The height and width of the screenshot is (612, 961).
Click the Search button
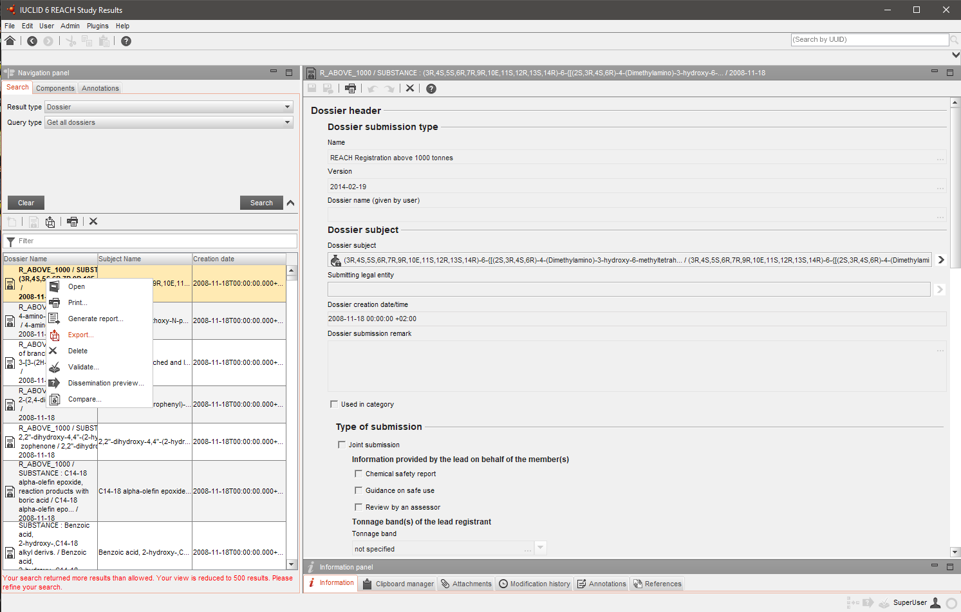(x=261, y=203)
